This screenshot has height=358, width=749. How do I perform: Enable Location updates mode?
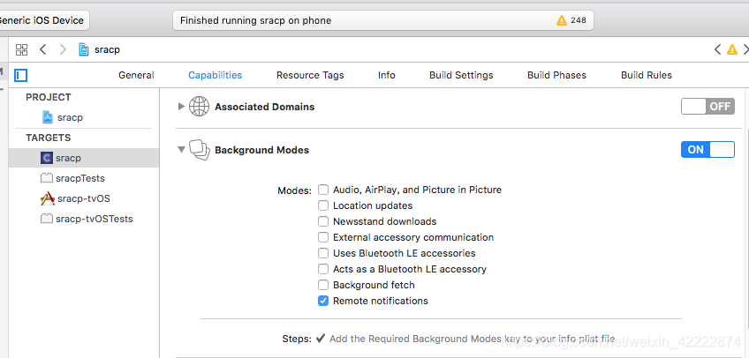pyautogui.click(x=323, y=205)
